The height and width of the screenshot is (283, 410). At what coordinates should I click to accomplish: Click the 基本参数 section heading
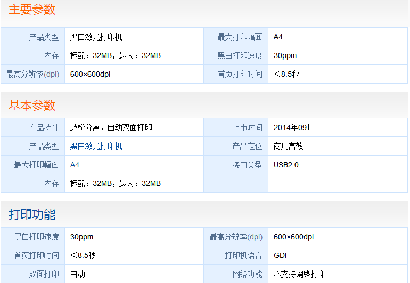(x=32, y=105)
